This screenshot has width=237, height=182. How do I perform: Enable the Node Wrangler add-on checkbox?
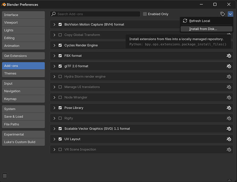click(x=60, y=97)
